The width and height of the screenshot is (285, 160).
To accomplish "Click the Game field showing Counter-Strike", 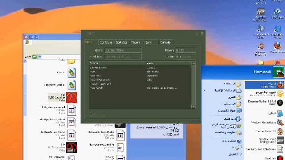I will click(123, 50).
